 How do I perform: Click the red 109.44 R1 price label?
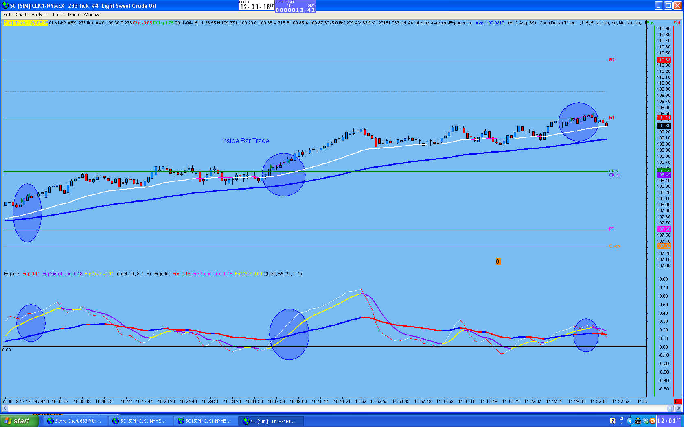point(664,118)
